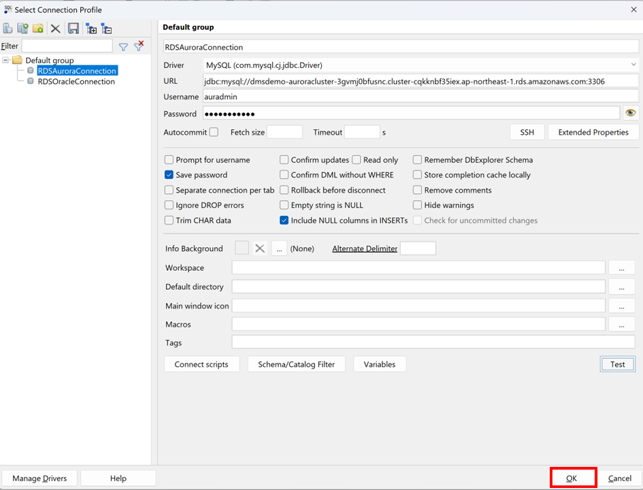Enable Rollback before disconnect
This screenshot has height=490, width=643.
click(x=284, y=190)
